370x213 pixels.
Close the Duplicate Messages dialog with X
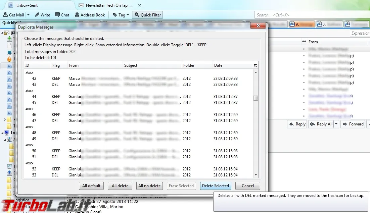[x=258, y=25]
